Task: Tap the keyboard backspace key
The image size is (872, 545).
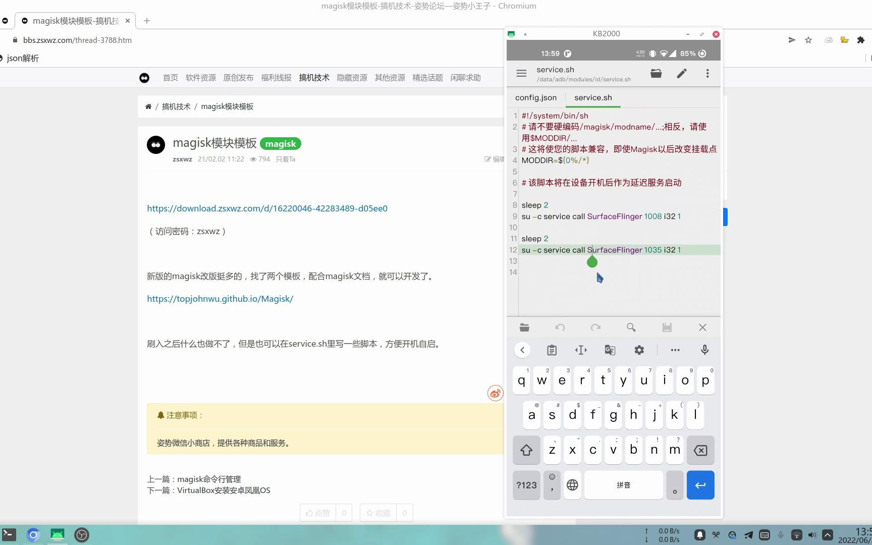Action: pos(700,450)
